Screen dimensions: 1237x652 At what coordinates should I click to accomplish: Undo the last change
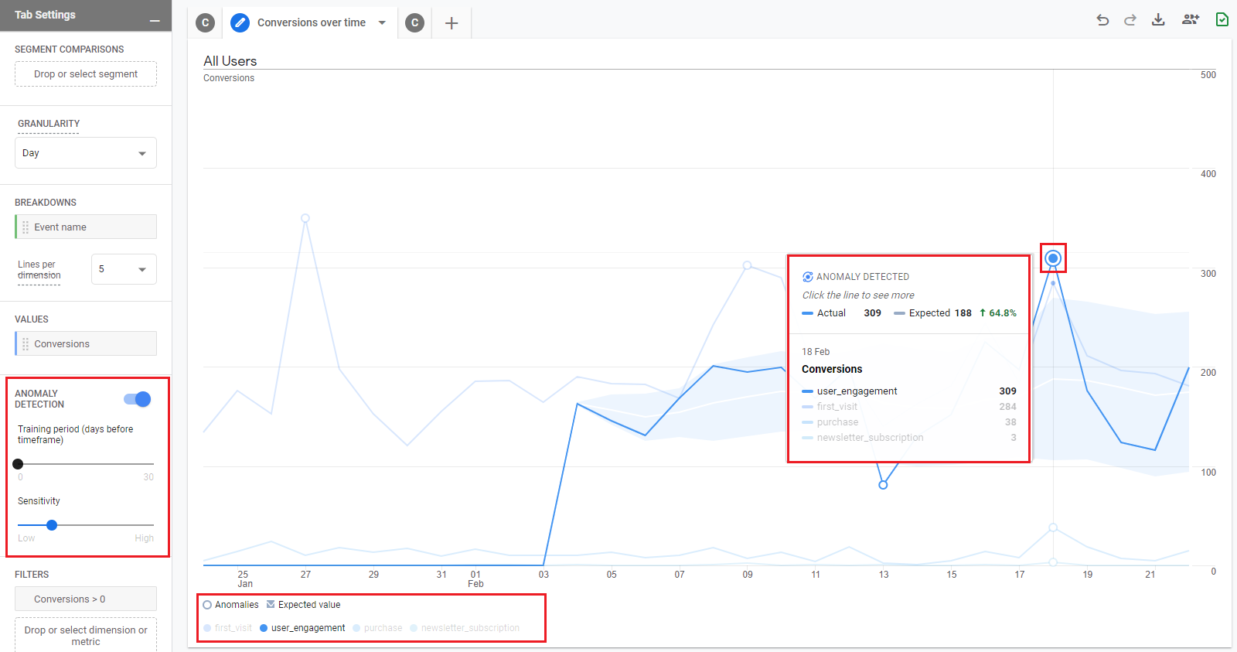click(1102, 19)
